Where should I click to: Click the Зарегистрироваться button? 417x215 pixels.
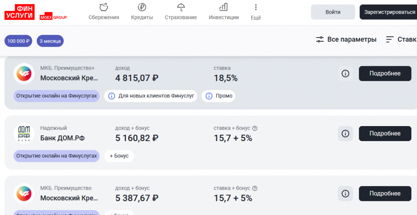point(389,12)
